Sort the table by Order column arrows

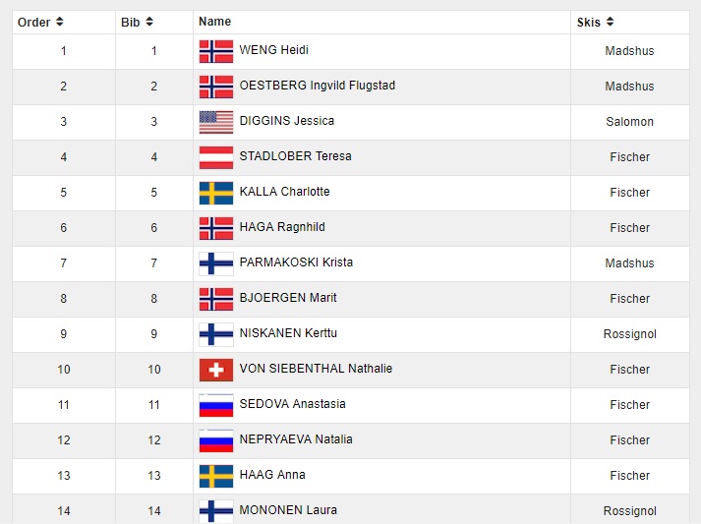(60, 22)
